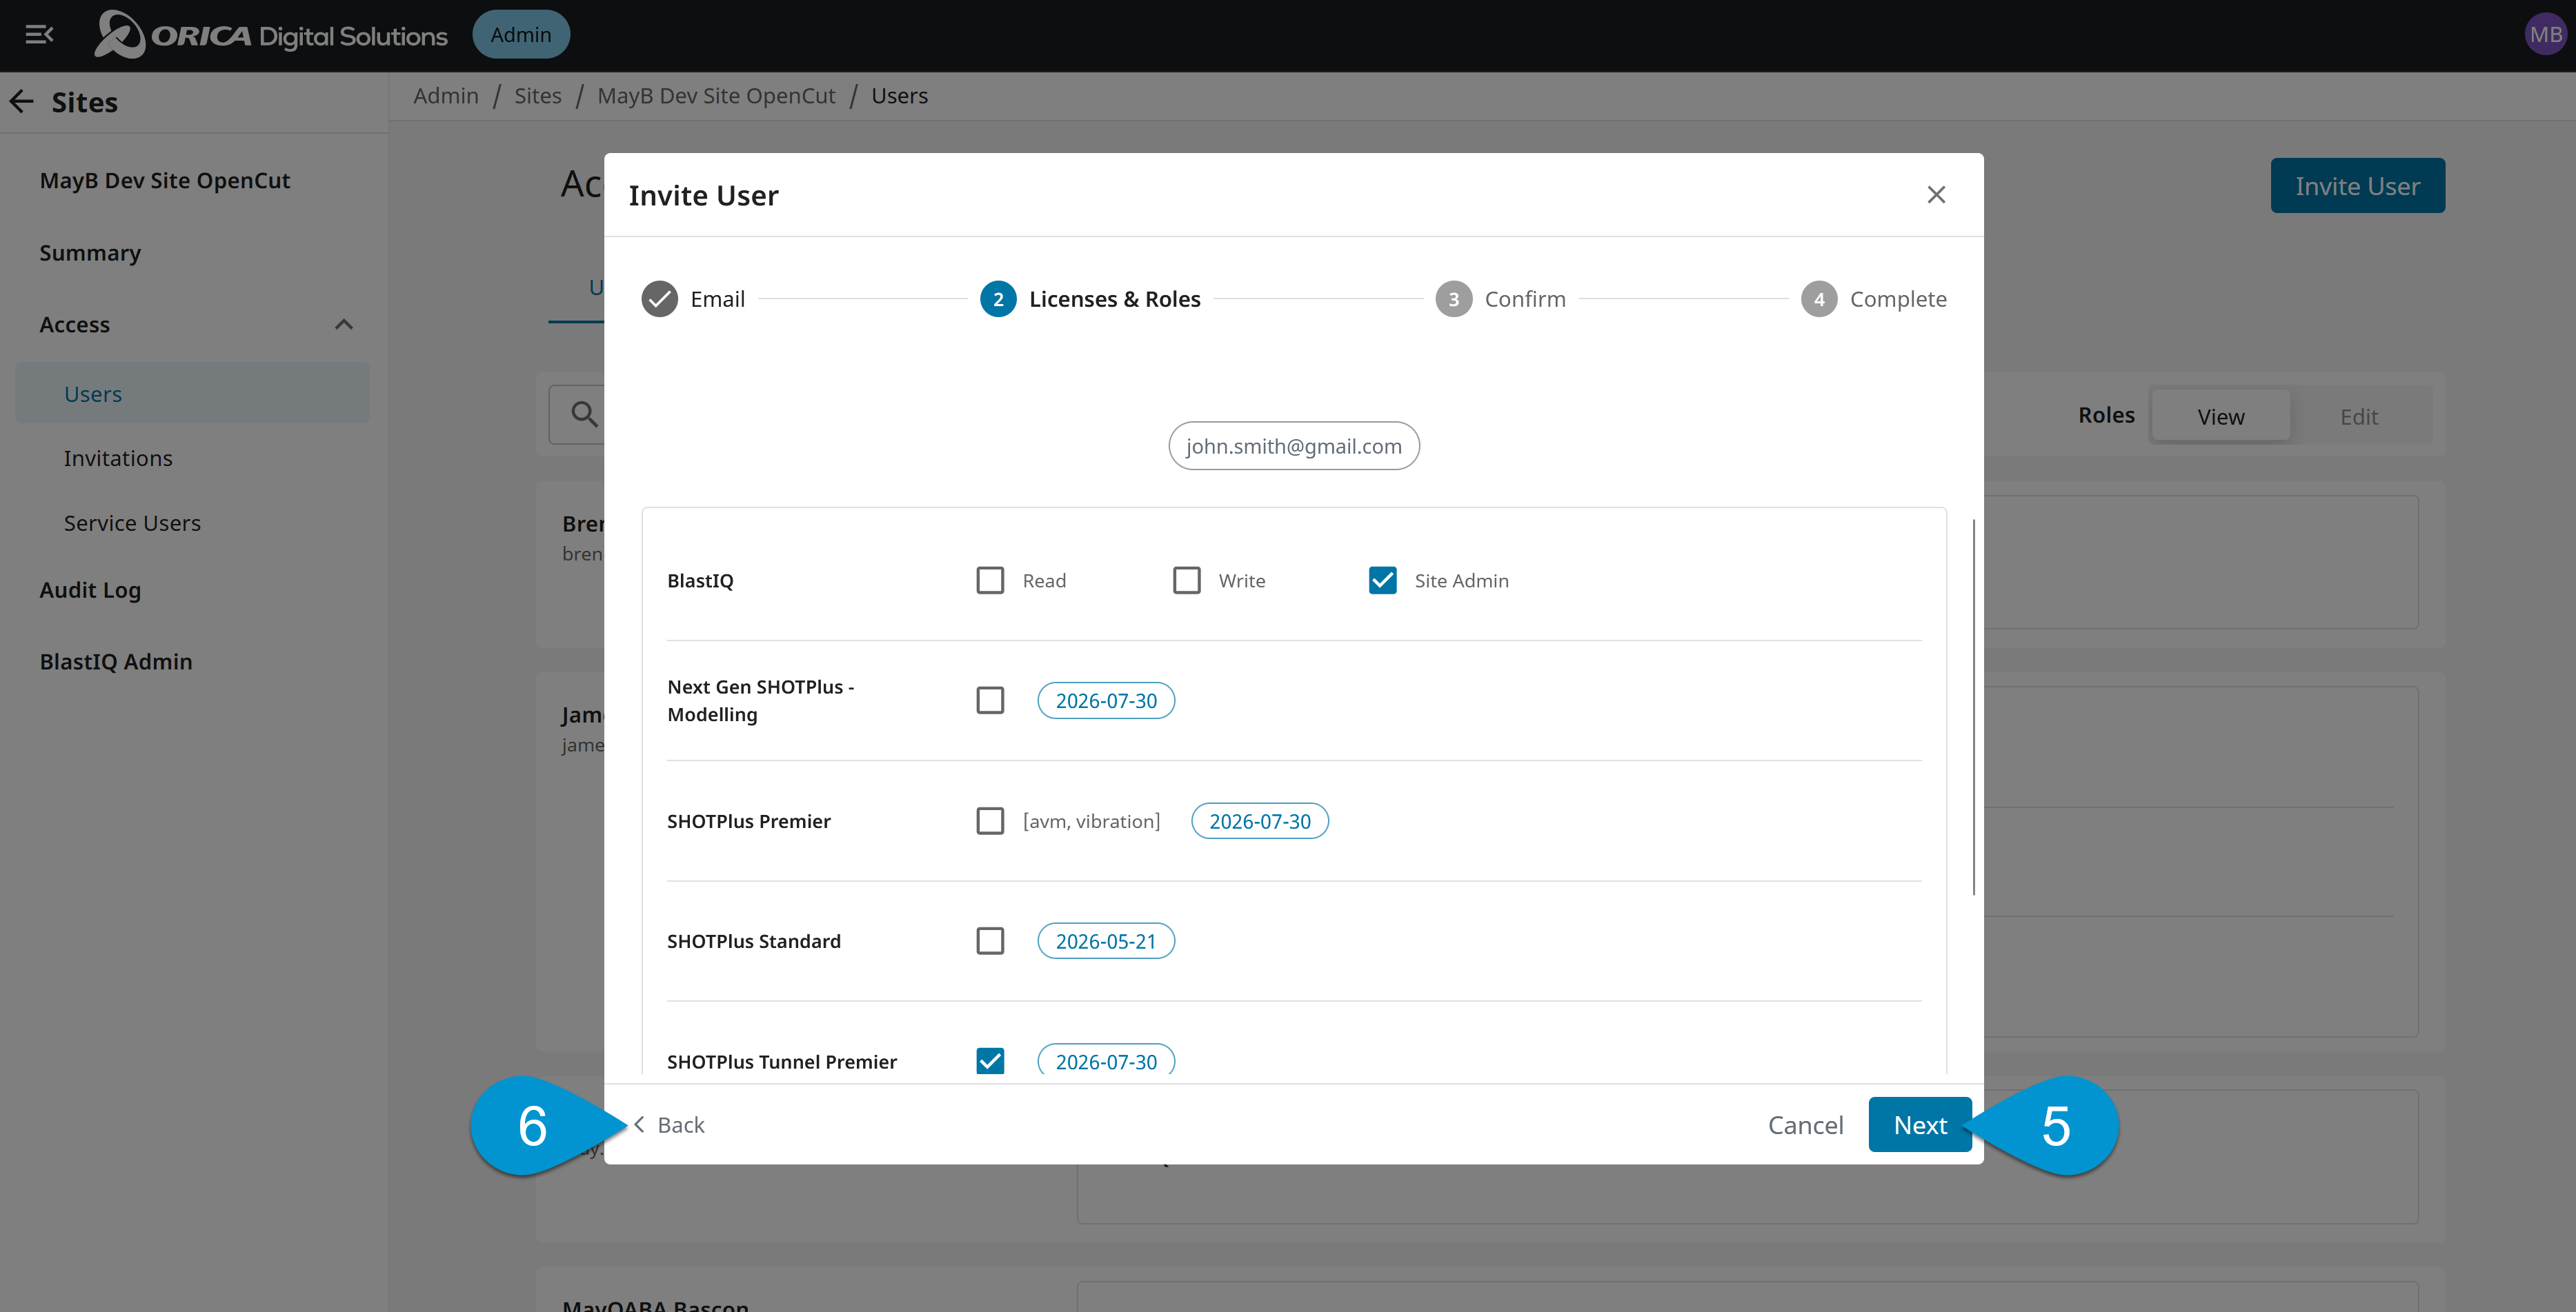Open Audit Log in the sidebar

point(90,591)
